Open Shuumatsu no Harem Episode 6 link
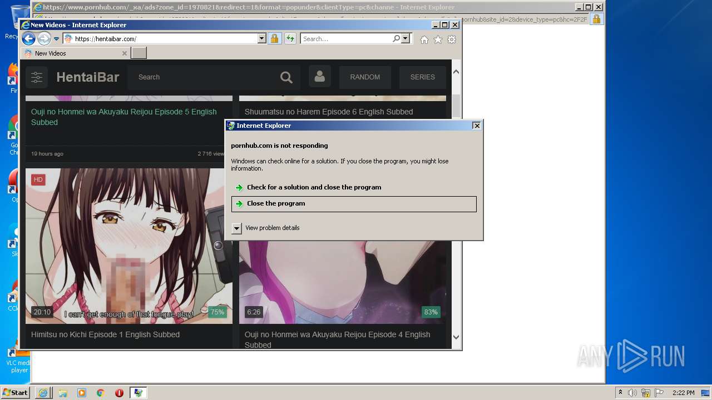 (329, 112)
